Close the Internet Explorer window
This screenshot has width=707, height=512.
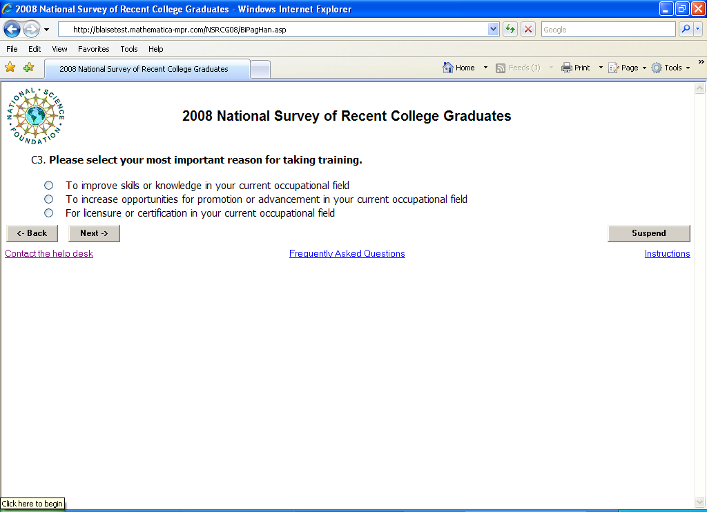pyautogui.click(x=698, y=8)
